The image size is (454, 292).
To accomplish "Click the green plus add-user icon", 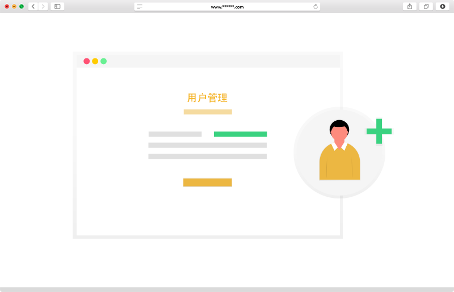I will coord(379,131).
